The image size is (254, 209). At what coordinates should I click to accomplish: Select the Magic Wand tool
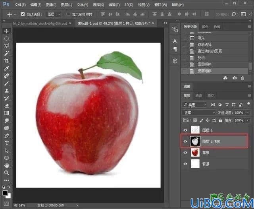[x=6, y=53]
